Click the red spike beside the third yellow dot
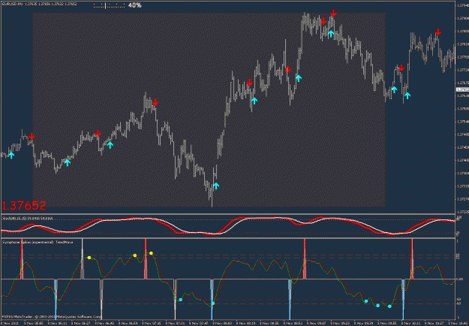Screen dimensions: 469x326 pyautogui.click(x=146, y=259)
